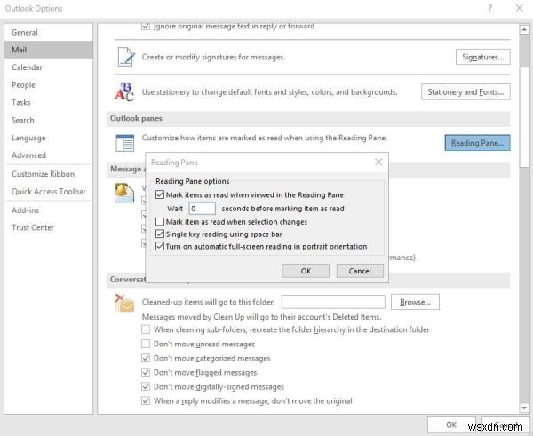This screenshot has height=436, width=533.
Task: Click Browse... for cleaned-up items folder
Action: click(x=415, y=302)
